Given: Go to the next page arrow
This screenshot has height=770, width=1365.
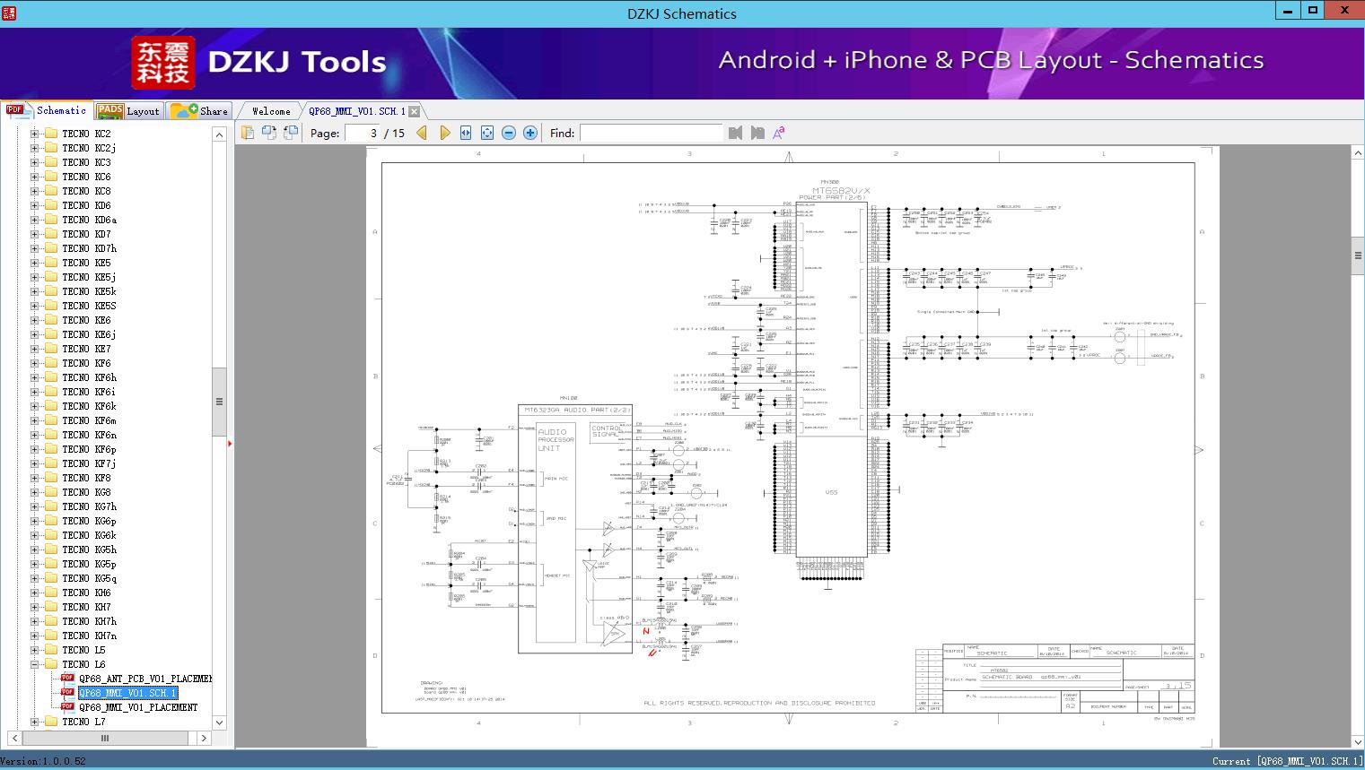Looking at the screenshot, I should click(x=444, y=133).
